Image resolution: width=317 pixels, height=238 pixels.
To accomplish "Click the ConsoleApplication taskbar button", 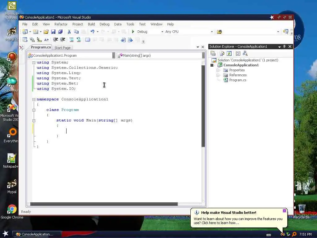I will (x=37, y=234).
